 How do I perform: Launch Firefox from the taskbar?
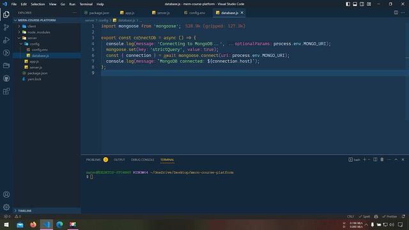click(33, 224)
